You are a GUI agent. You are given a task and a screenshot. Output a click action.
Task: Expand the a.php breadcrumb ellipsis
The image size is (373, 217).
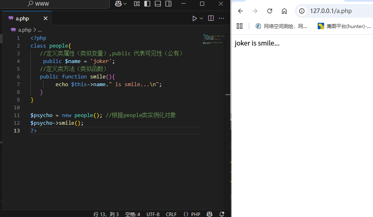click(40, 30)
